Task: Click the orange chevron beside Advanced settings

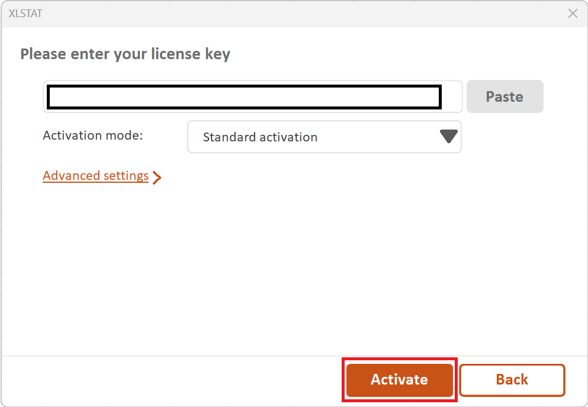Action: pyautogui.click(x=157, y=177)
